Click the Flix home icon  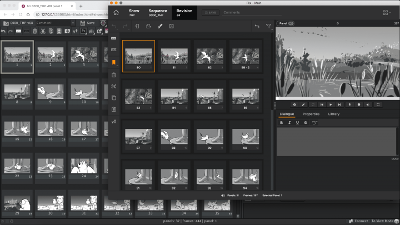[x=116, y=12]
